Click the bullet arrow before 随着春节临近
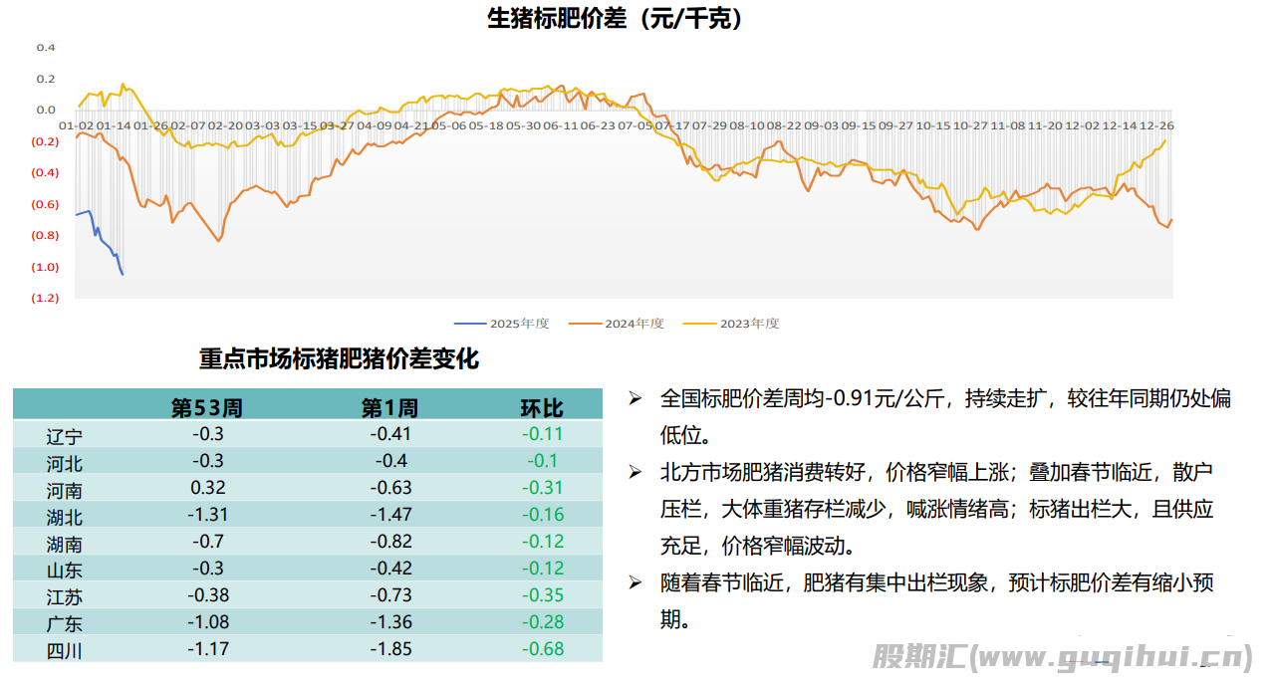1272x688 pixels. (x=634, y=583)
